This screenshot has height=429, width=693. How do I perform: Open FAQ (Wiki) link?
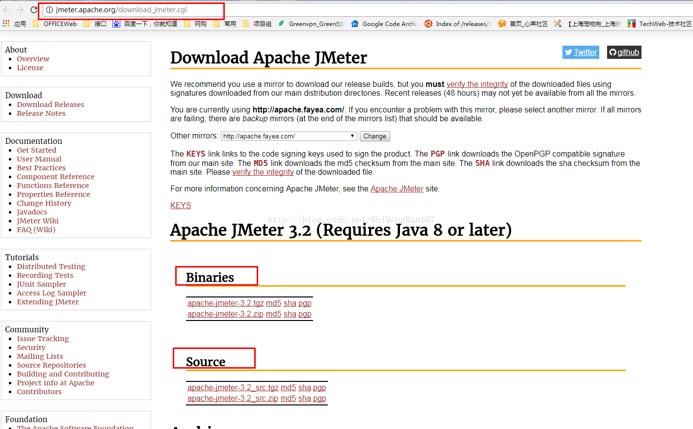click(36, 230)
